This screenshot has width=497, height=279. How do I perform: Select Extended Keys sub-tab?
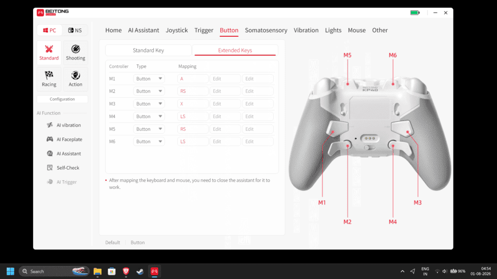point(235,50)
